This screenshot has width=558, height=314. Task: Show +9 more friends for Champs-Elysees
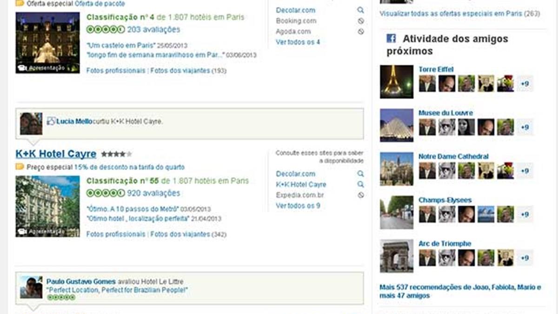coord(525,214)
